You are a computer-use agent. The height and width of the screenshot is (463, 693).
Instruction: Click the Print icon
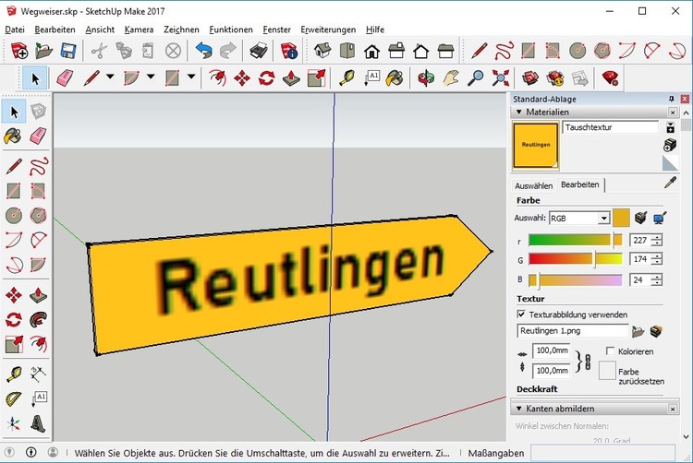tap(259, 51)
